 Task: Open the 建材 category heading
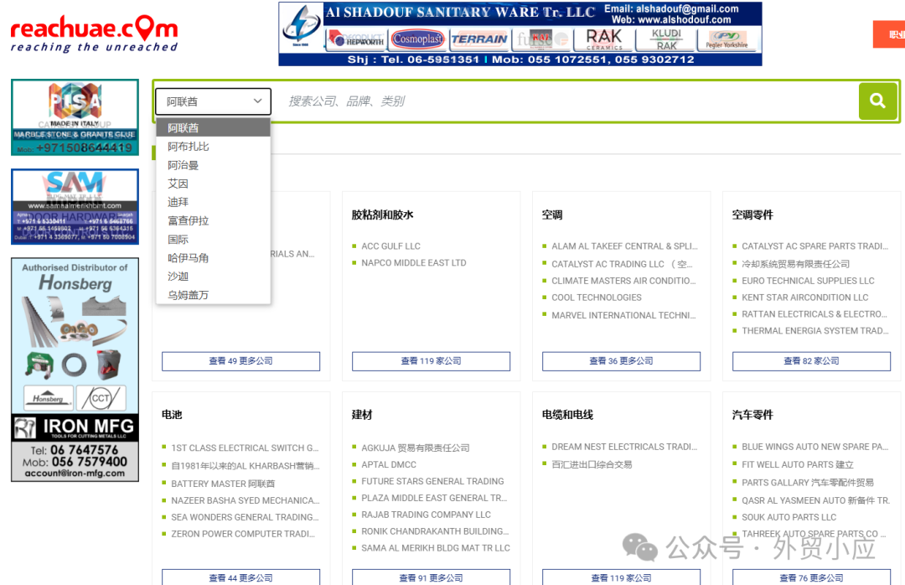click(x=363, y=415)
